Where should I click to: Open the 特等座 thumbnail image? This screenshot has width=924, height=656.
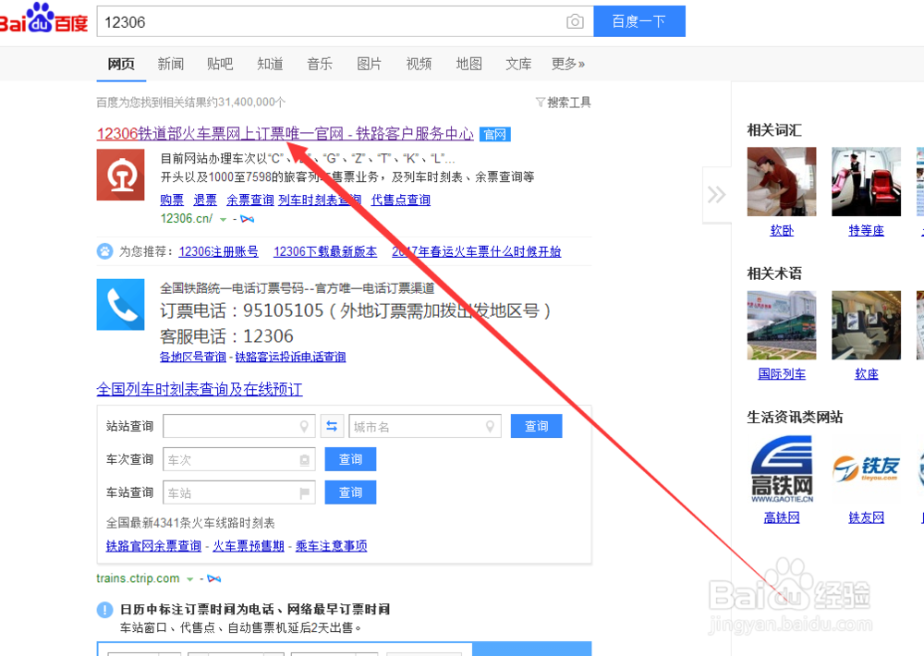click(x=867, y=181)
